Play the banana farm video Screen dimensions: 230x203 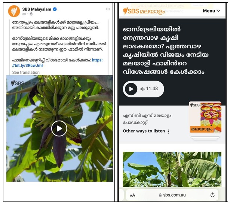[59, 128]
